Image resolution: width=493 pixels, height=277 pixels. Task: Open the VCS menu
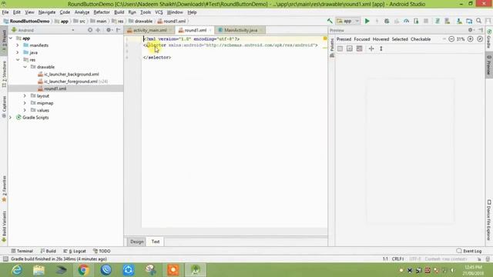(x=159, y=12)
